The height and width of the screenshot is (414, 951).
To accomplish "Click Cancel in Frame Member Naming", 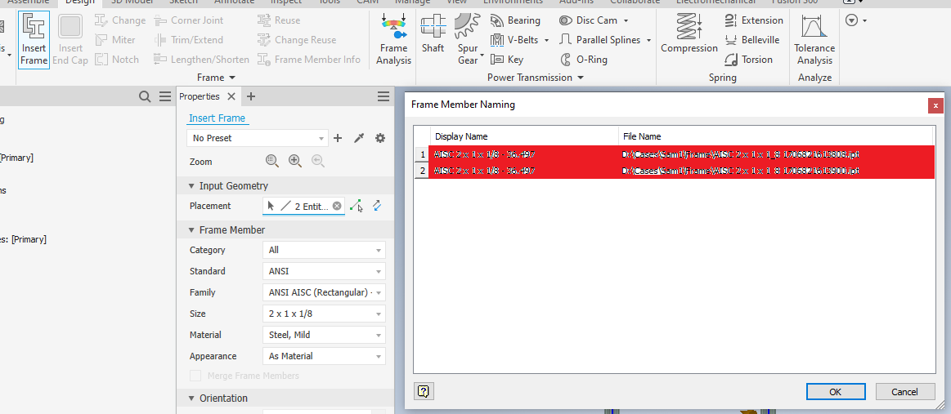I will point(905,392).
